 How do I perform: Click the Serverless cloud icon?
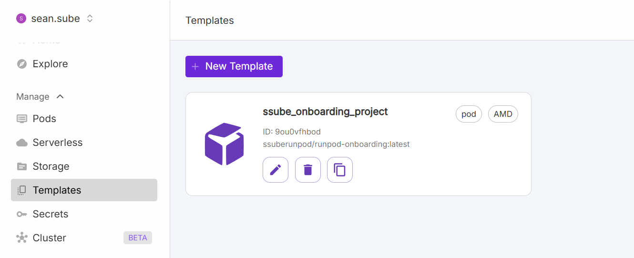[x=22, y=143]
